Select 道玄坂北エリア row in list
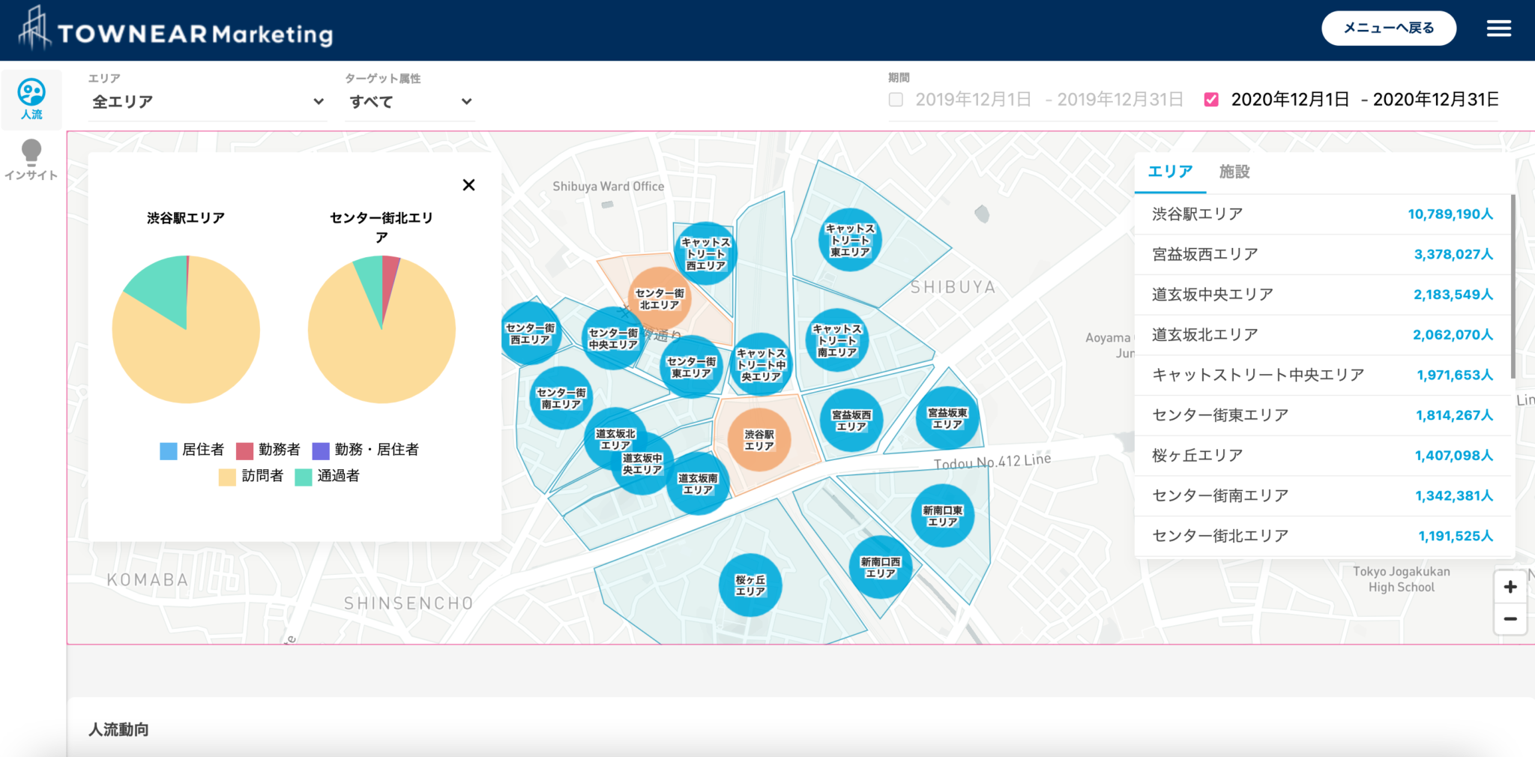 pyautogui.click(x=1323, y=335)
